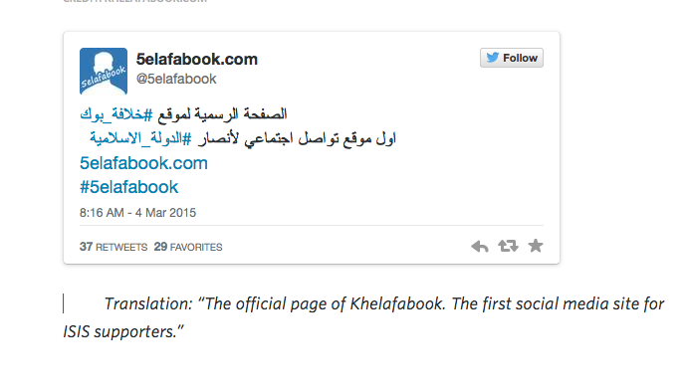Image resolution: width=687 pixels, height=392 pixels.
Task: Click the Arabic text 'الصفحة الرسمية لموقع'
Action: point(222,114)
